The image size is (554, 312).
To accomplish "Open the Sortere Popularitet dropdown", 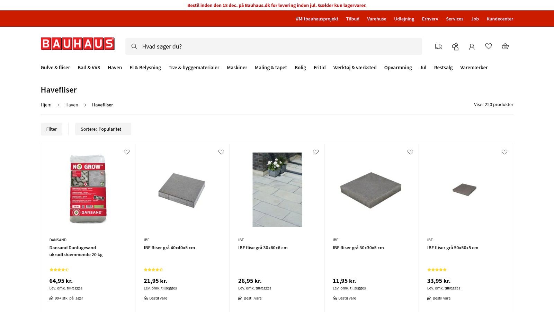I will pyautogui.click(x=103, y=129).
